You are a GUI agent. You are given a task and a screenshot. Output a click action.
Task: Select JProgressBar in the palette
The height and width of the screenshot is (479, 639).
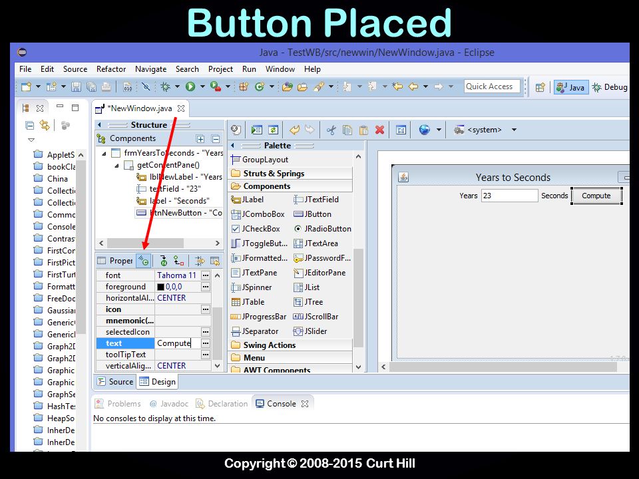258,317
